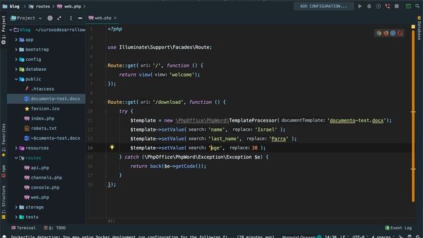Expand the tests folder
The width and height of the screenshot is (423, 238).
coord(16,217)
